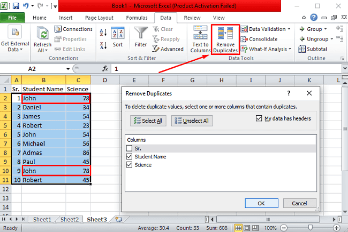Check the Sr. column checkbox
The height and width of the screenshot is (232, 348).
129,148
